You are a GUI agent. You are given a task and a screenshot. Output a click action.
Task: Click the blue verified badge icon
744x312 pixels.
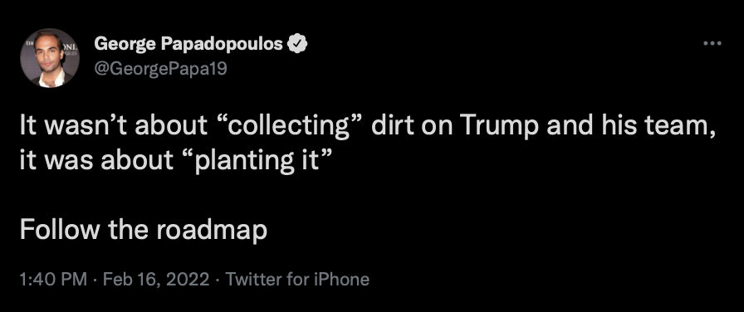(298, 44)
